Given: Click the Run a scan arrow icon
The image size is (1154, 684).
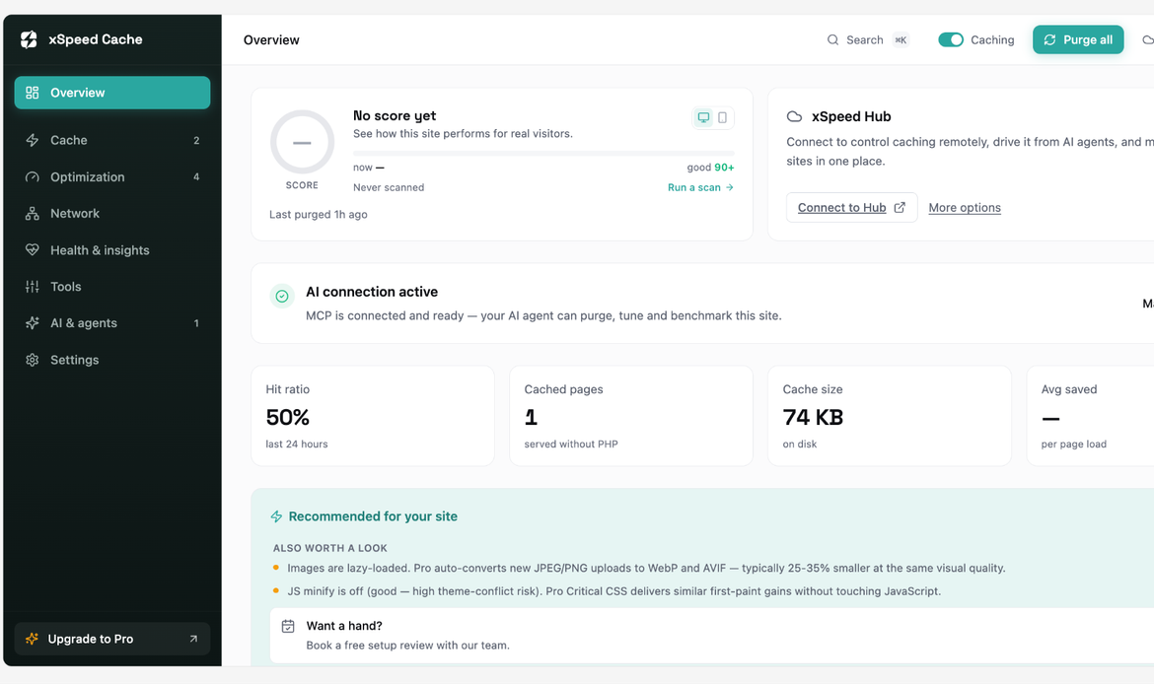Looking at the screenshot, I should coord(729,187).
